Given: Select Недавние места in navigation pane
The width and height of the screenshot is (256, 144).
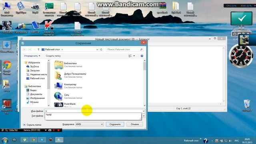Looking at the screenshot, I should (x=36, y=74).
